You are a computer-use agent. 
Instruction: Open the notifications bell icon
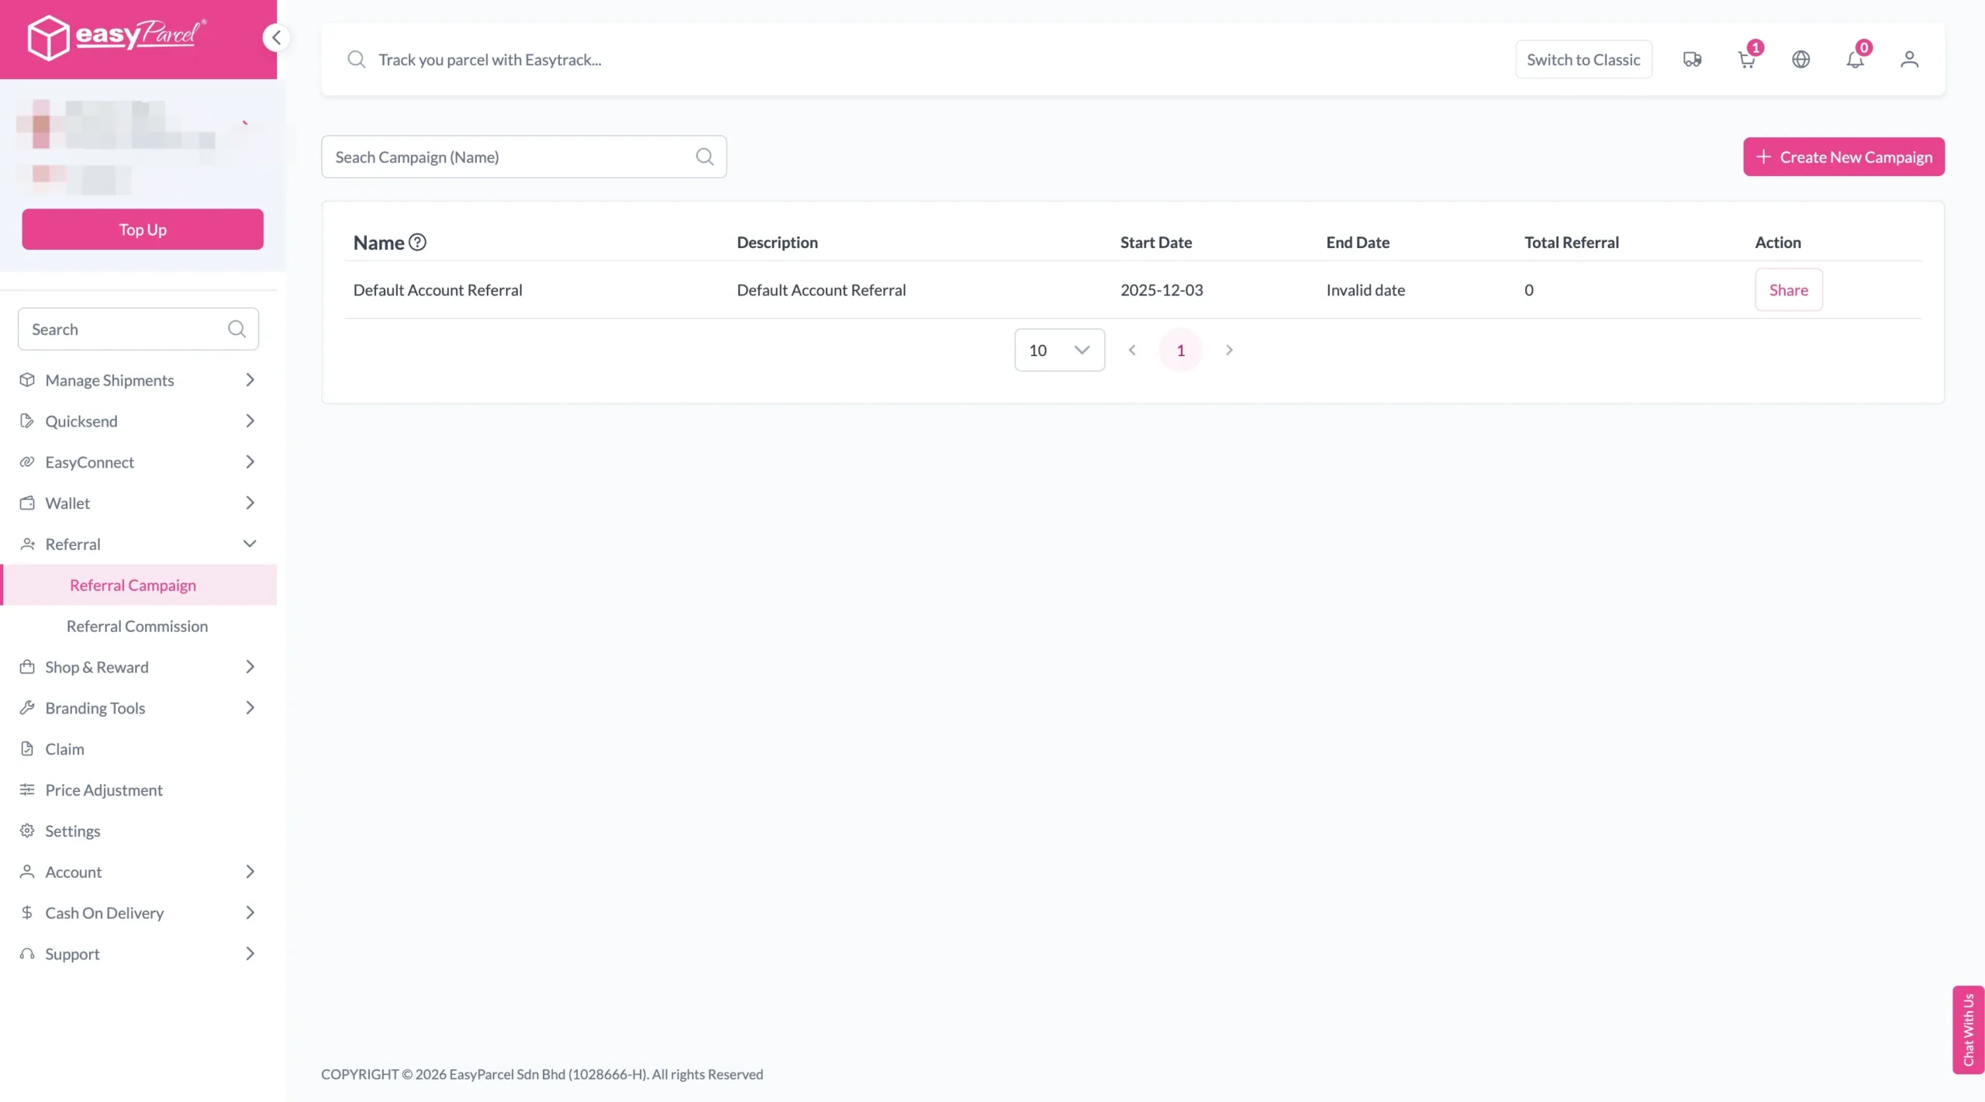1855,60
